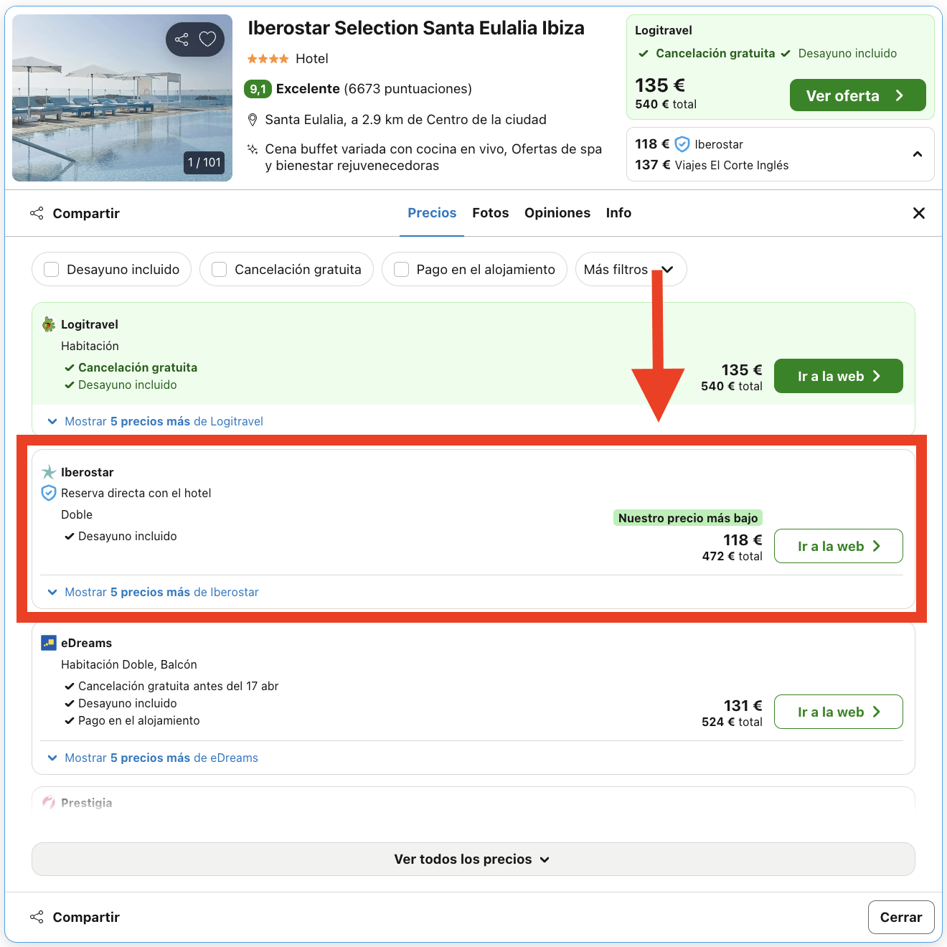The width and height of the screenshot is (947, 947).
Task: Close the price panel with X icon
Action: 918,213
